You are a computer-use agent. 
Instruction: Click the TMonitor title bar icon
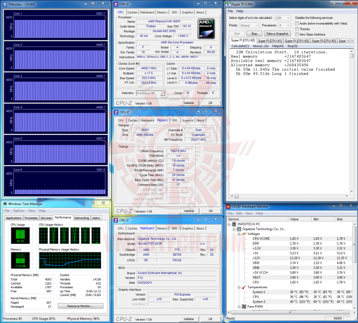click(4, 4)
